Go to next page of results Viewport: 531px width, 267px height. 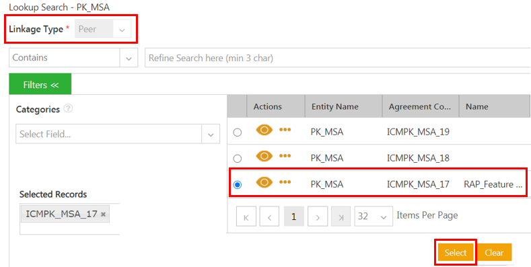pos(318,217)
